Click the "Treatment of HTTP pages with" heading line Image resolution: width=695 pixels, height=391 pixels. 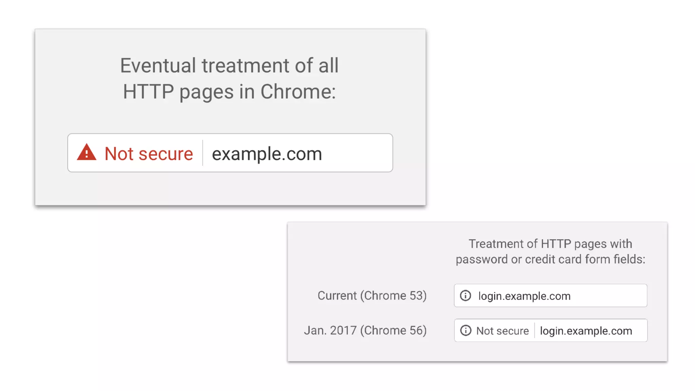[550, 244]
